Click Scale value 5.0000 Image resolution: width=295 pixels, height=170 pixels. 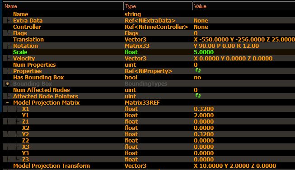point(204,52)
